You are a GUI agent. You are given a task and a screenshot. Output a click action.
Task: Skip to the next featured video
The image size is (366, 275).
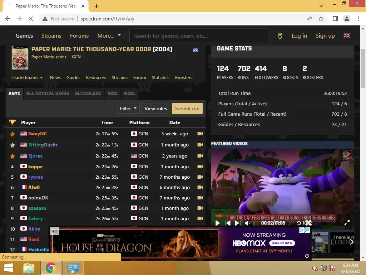pyautogui.click(x=237, y=223)
